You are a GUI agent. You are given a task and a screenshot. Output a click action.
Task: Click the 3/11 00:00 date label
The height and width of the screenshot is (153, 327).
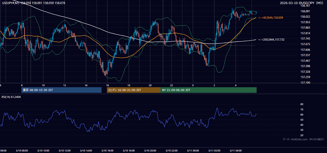(193, 151)
